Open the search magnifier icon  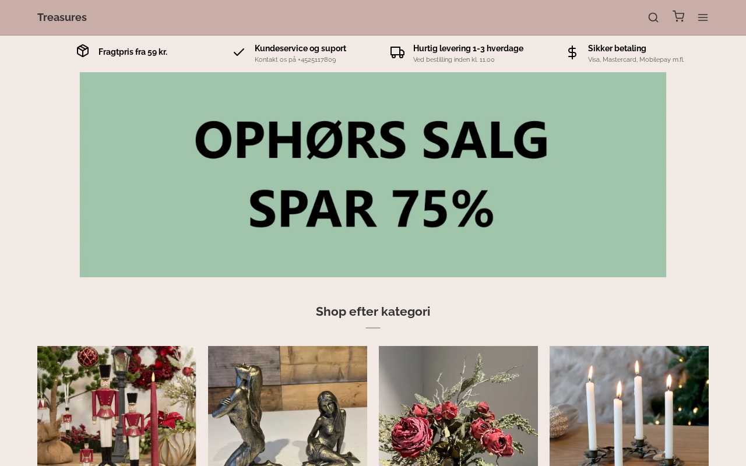point(653,17)
